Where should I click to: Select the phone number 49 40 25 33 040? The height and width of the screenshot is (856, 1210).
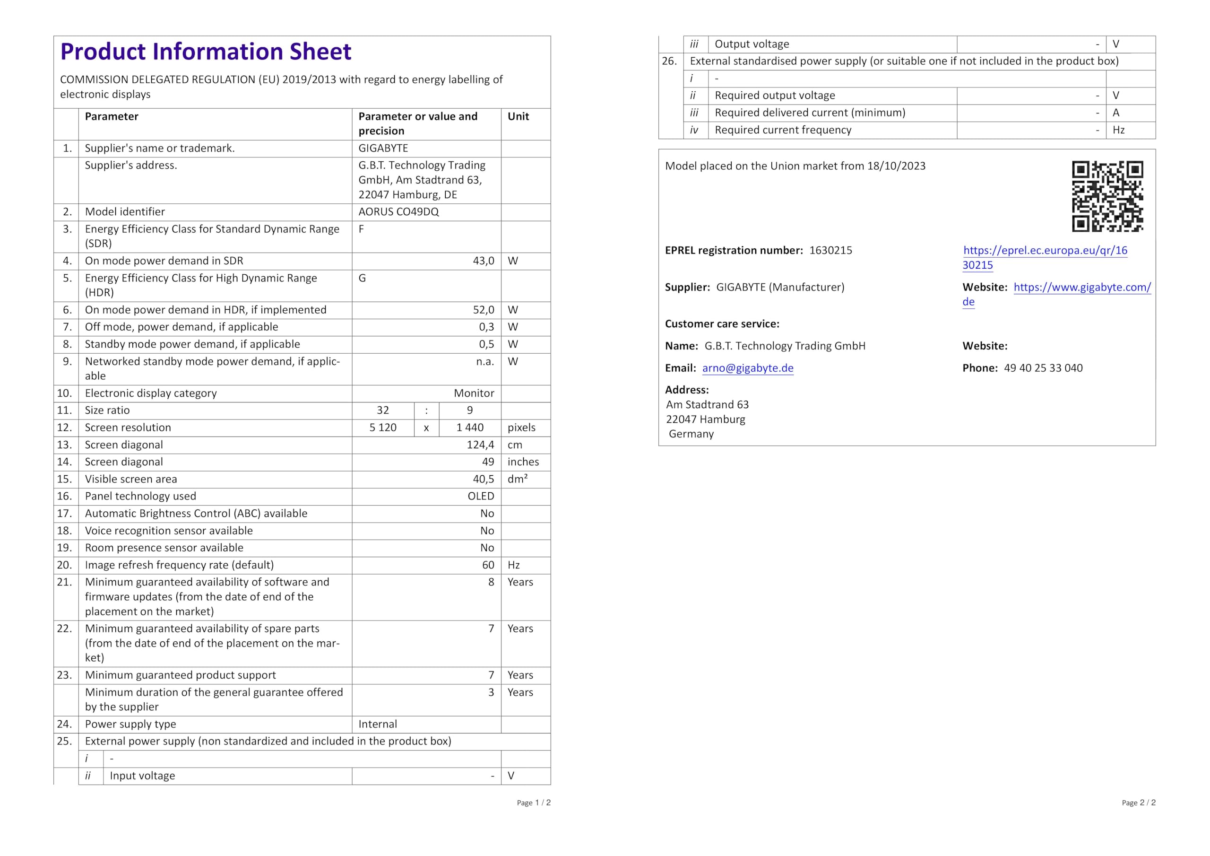click(1043, 368)
